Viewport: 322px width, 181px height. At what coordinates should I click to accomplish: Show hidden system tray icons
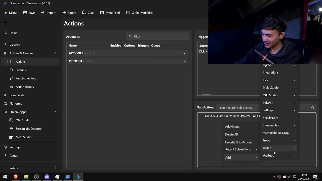click(274, 177)
